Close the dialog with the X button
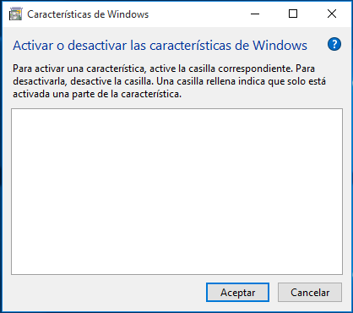The image size is (353, 313). pos(332,14)
